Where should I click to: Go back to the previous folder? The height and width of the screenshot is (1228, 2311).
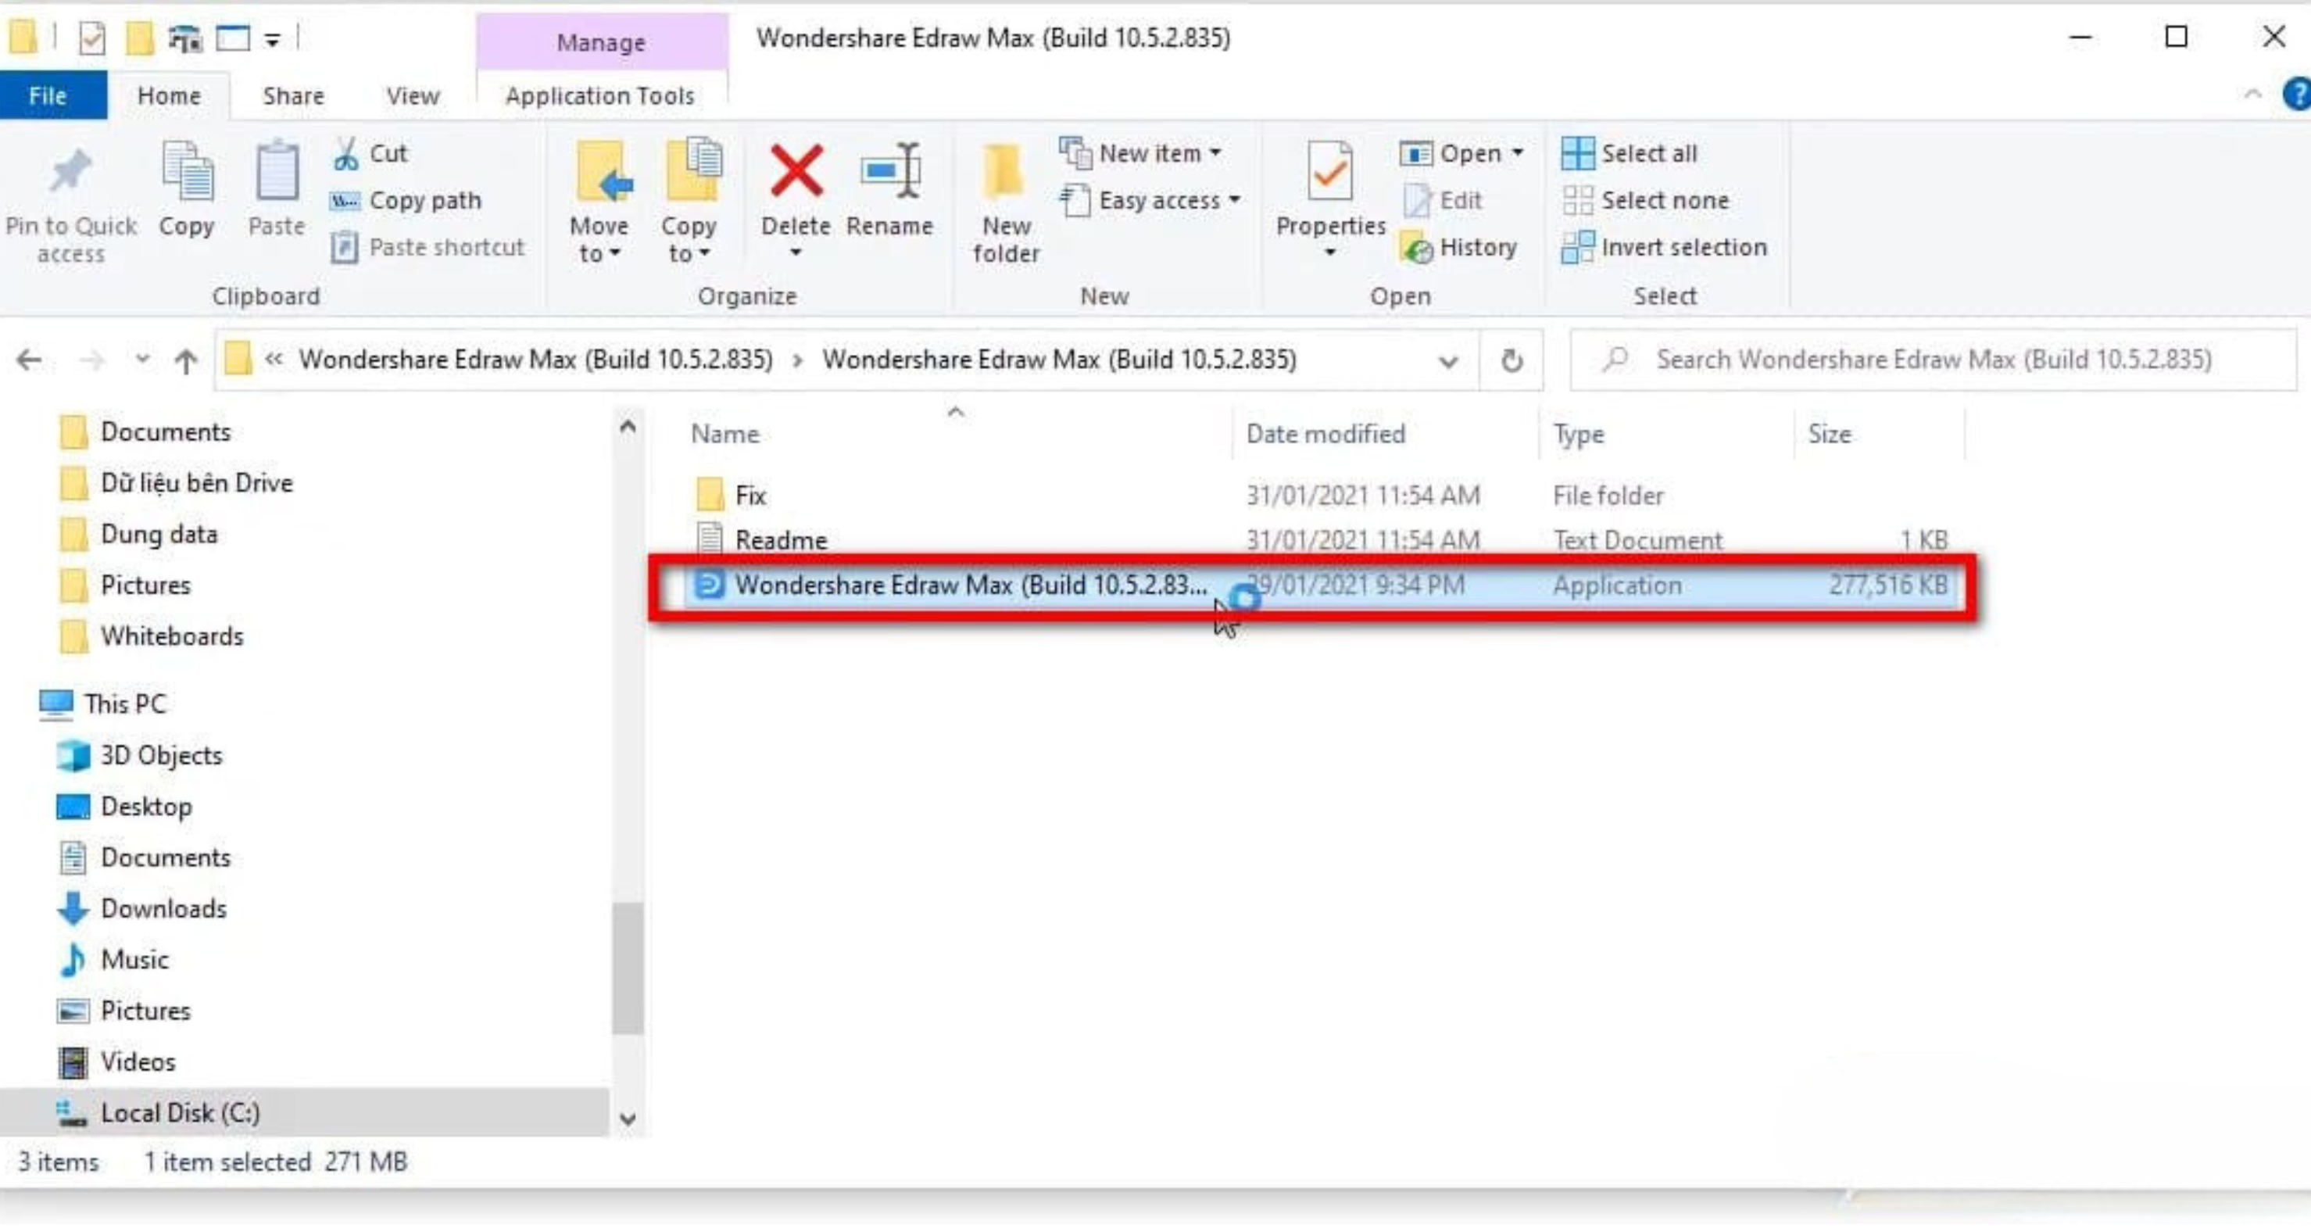[x=29, y=360]
